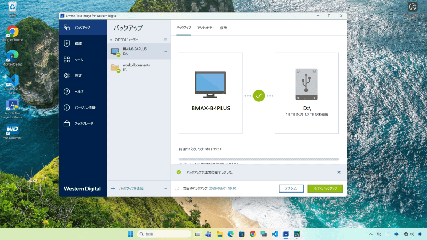Expand the BMAX-B4PLUS backup chevron menu
Screen dimensions: 427x240
[165, 51]
